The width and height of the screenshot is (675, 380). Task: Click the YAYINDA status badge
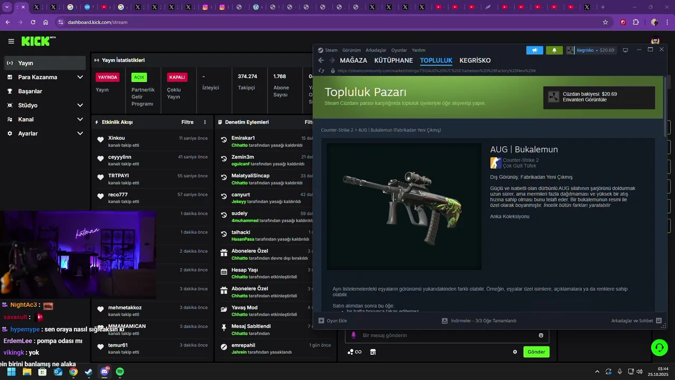coord(108,77)
